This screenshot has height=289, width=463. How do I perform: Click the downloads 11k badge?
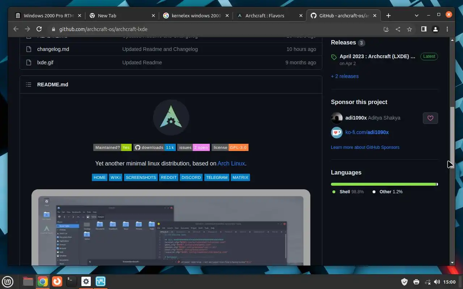coord(155,147)
